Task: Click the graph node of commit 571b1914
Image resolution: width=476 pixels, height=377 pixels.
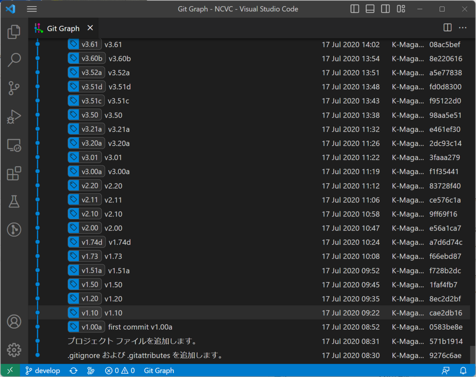Action: click(38, 341)
